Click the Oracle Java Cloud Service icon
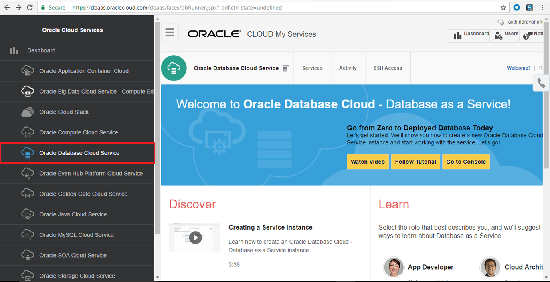The width and height of the screenshot is (550, 282). [x=28, y=214]
